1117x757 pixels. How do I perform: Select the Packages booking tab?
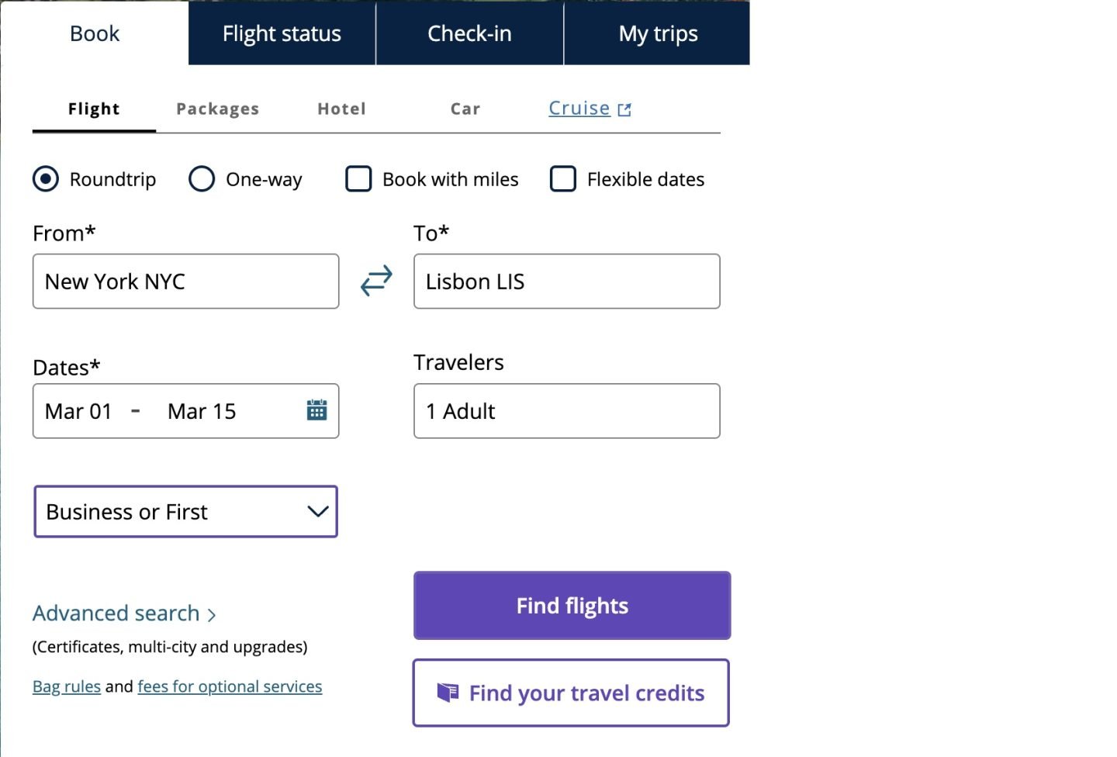[x=217, y=109]
